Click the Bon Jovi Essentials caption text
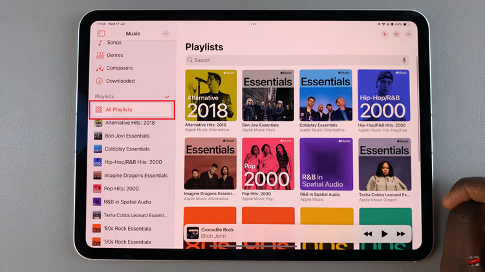Viewport: 485px width, 272px height. pos(260,125)
